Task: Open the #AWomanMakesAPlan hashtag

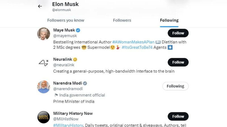Action: [x=133, y=42]
